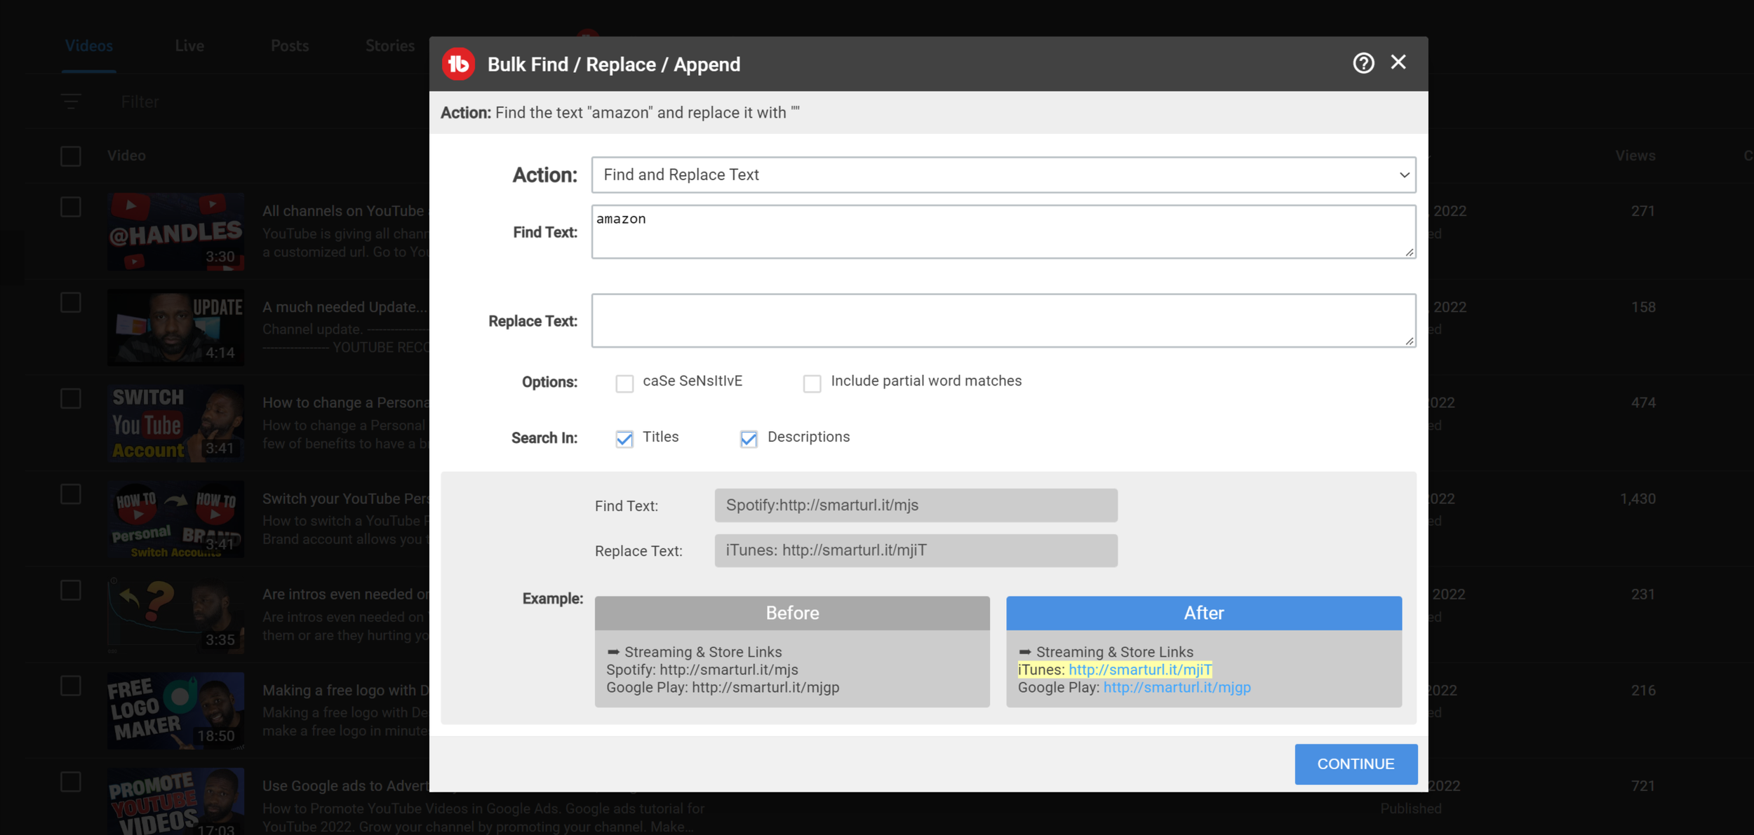Click the 721 views count
Screen dimensions: 1754x835
pos(1643,786)
